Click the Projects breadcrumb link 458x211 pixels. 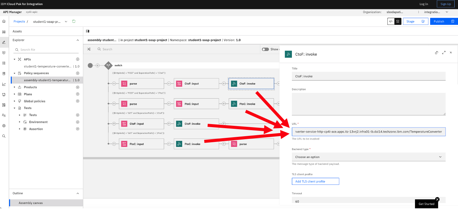coord(19,21)
